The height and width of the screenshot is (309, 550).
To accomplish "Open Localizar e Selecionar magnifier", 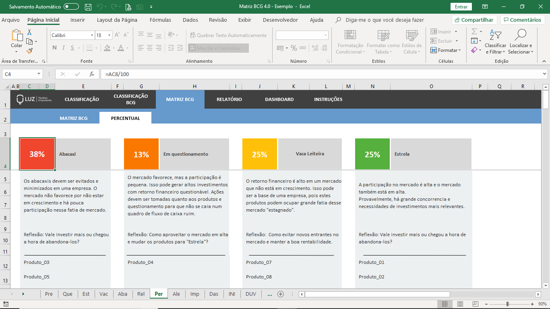I will point(520,35).
